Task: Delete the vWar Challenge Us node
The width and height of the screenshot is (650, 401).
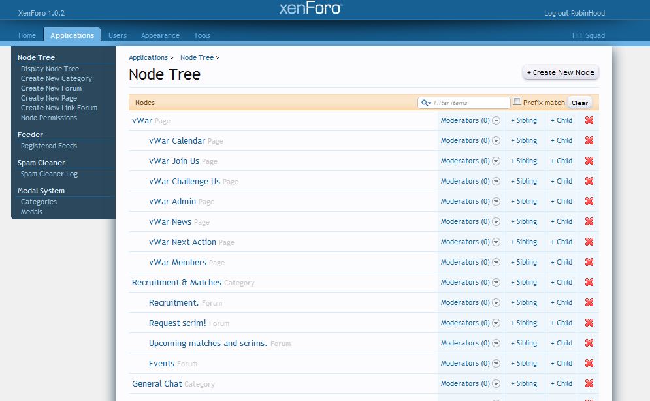Action: pos(589,181)
